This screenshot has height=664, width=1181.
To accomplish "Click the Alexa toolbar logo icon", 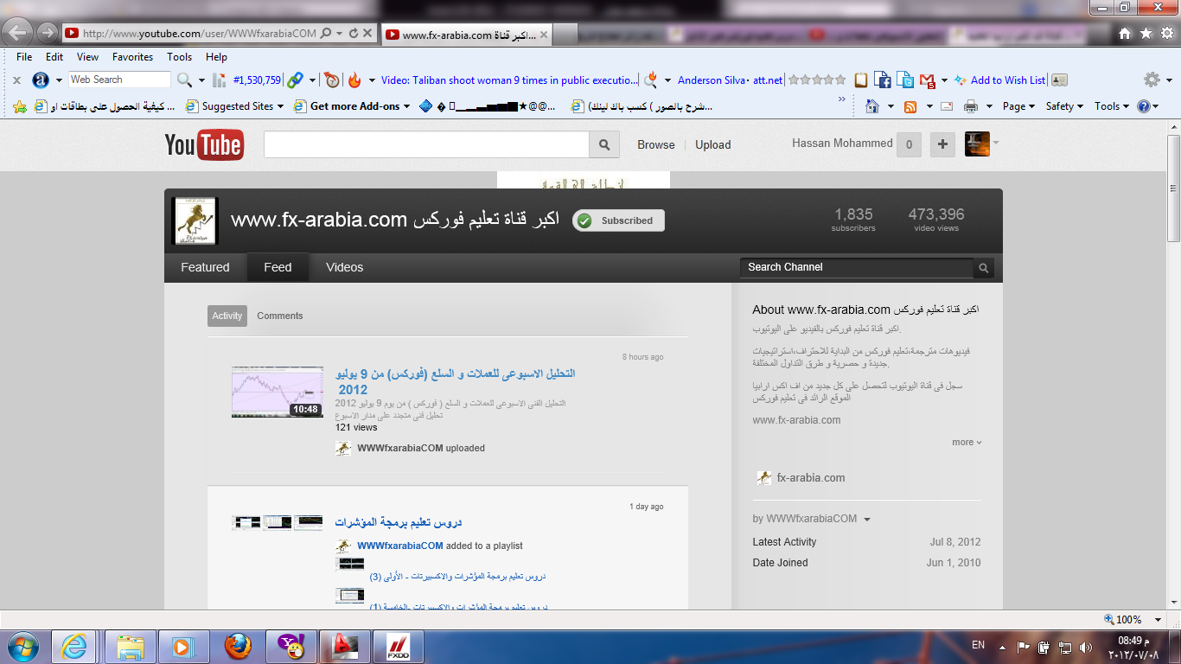I will 41,80.
